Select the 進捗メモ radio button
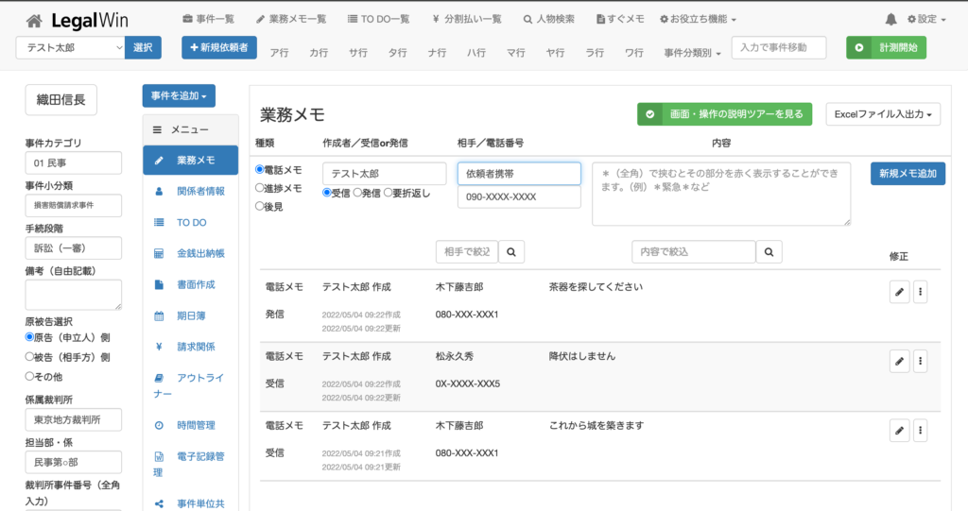Image resolution: width=968 pixels, height=511 pixels. coord(260,188)
